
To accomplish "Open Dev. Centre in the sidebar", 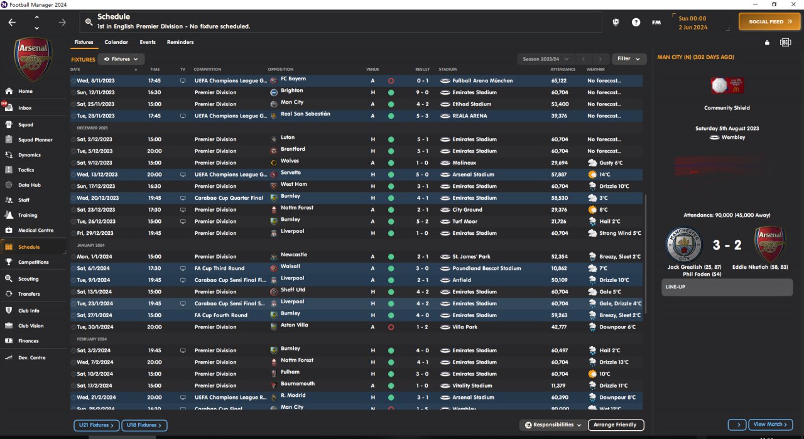I will (31, 357).
